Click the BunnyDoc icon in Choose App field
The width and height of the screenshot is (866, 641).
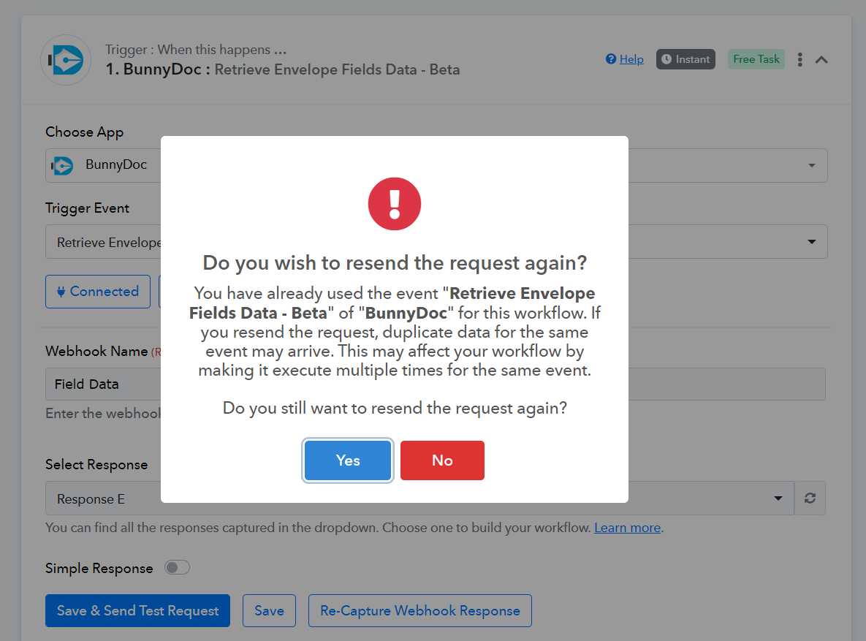[62, 165]
